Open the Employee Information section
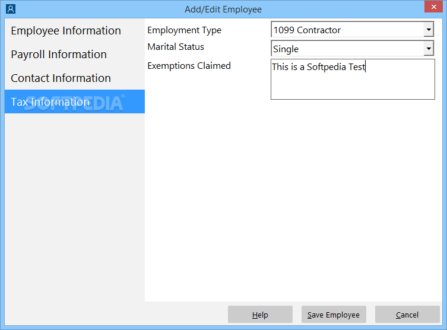 tap(75, 30)
